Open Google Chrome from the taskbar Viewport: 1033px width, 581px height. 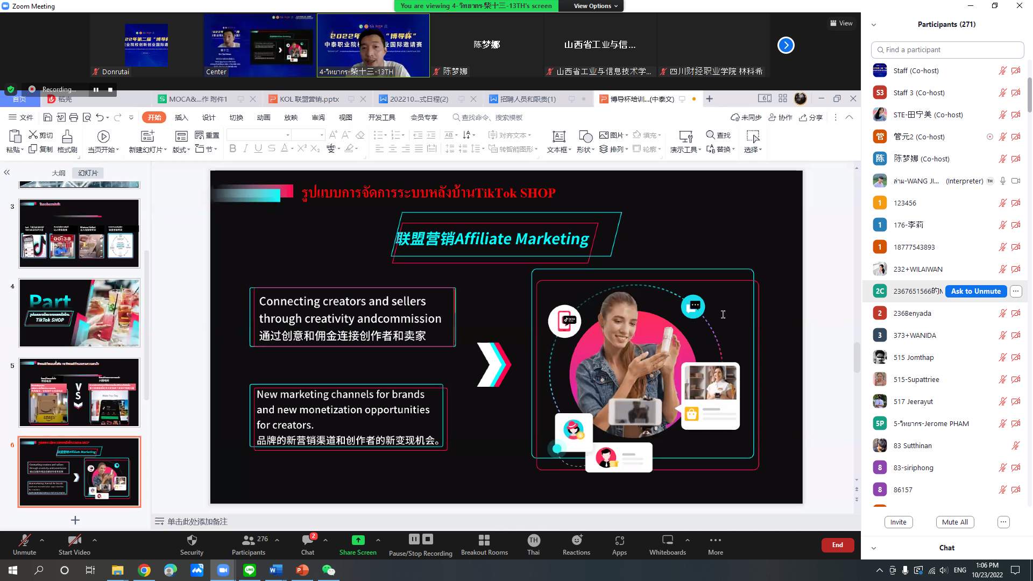point(144,570)
